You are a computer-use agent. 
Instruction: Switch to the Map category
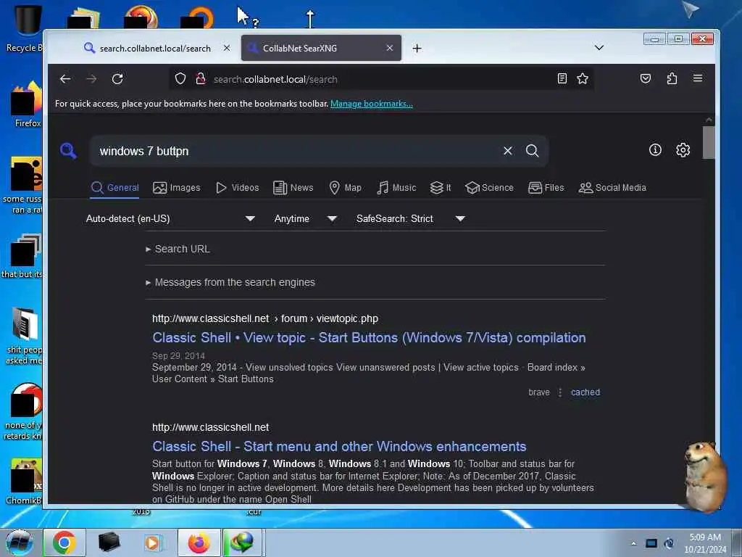345,188
